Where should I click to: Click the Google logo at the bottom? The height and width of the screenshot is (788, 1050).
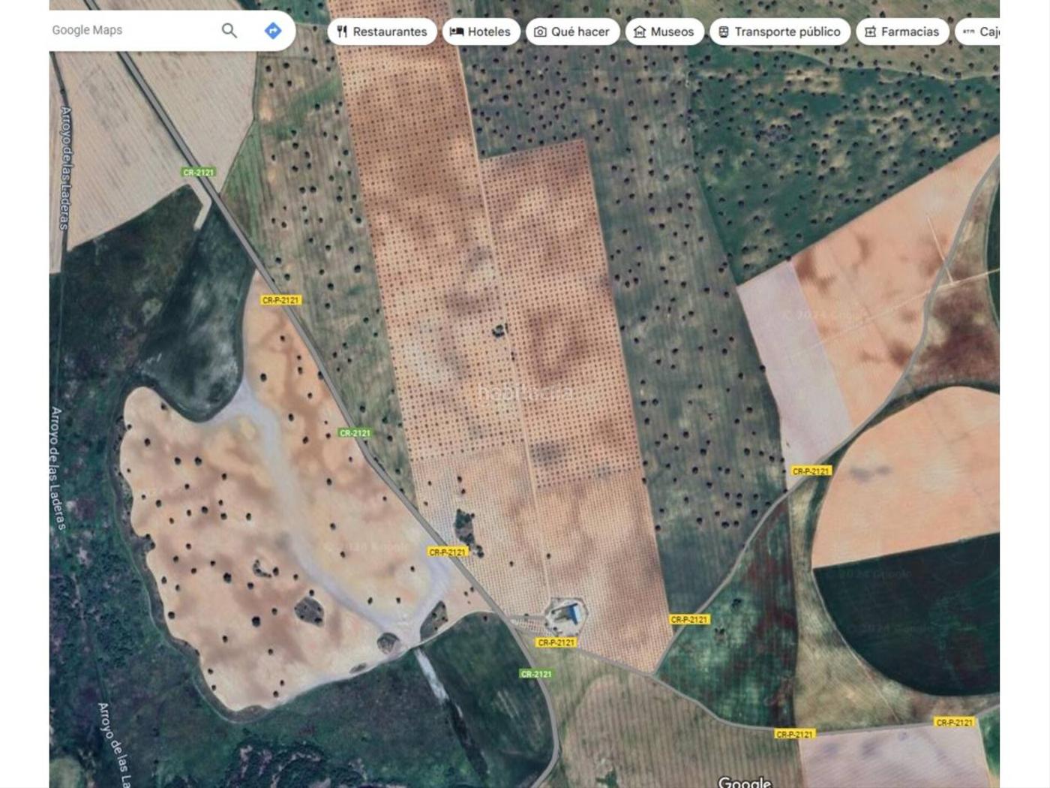click(x=744, y=782)
